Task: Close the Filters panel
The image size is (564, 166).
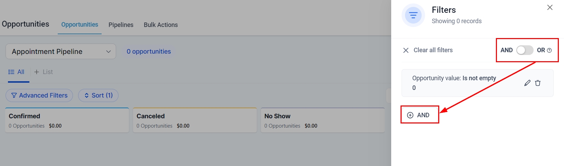Action: pos(550,8)
